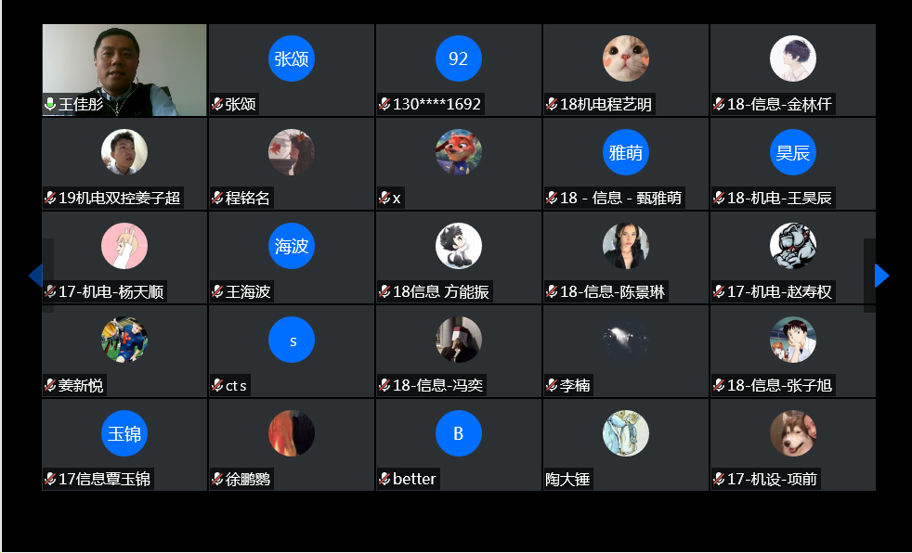The height and width of the screenshot is (553, 912).
Task: Click the muted microphone icon beside 张颂
Action: [x=217, y=104]
